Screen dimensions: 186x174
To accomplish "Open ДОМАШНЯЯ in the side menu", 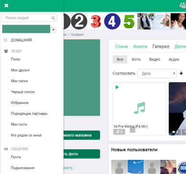I will point(21,40).
